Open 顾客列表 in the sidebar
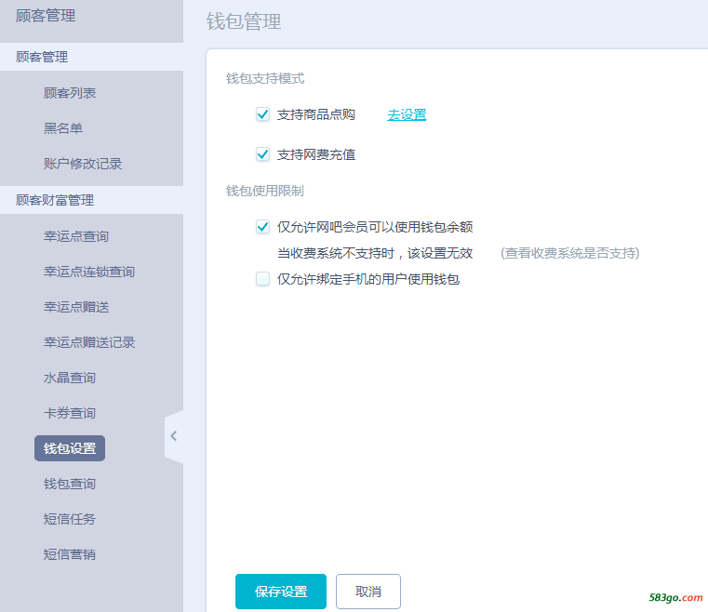 pyautogui.click(x=70, y=93)
